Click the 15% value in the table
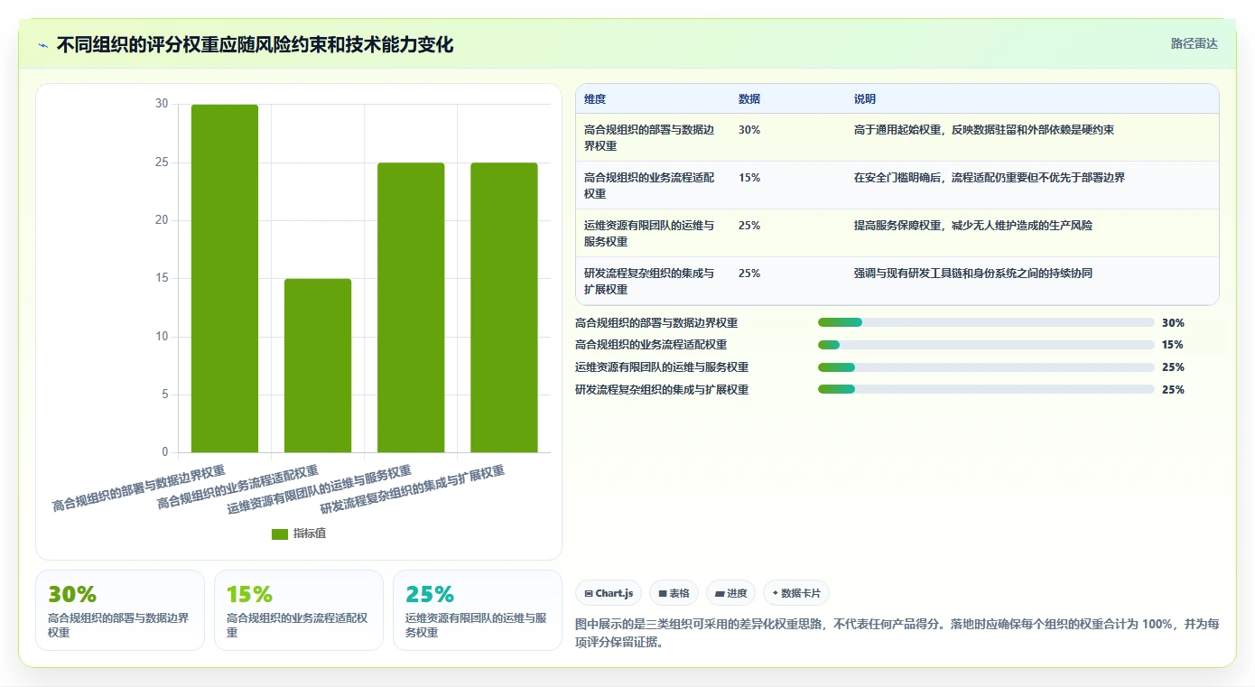Viewport: 1255px width, 687px height. pyautogui.click(x=749, y=178)
